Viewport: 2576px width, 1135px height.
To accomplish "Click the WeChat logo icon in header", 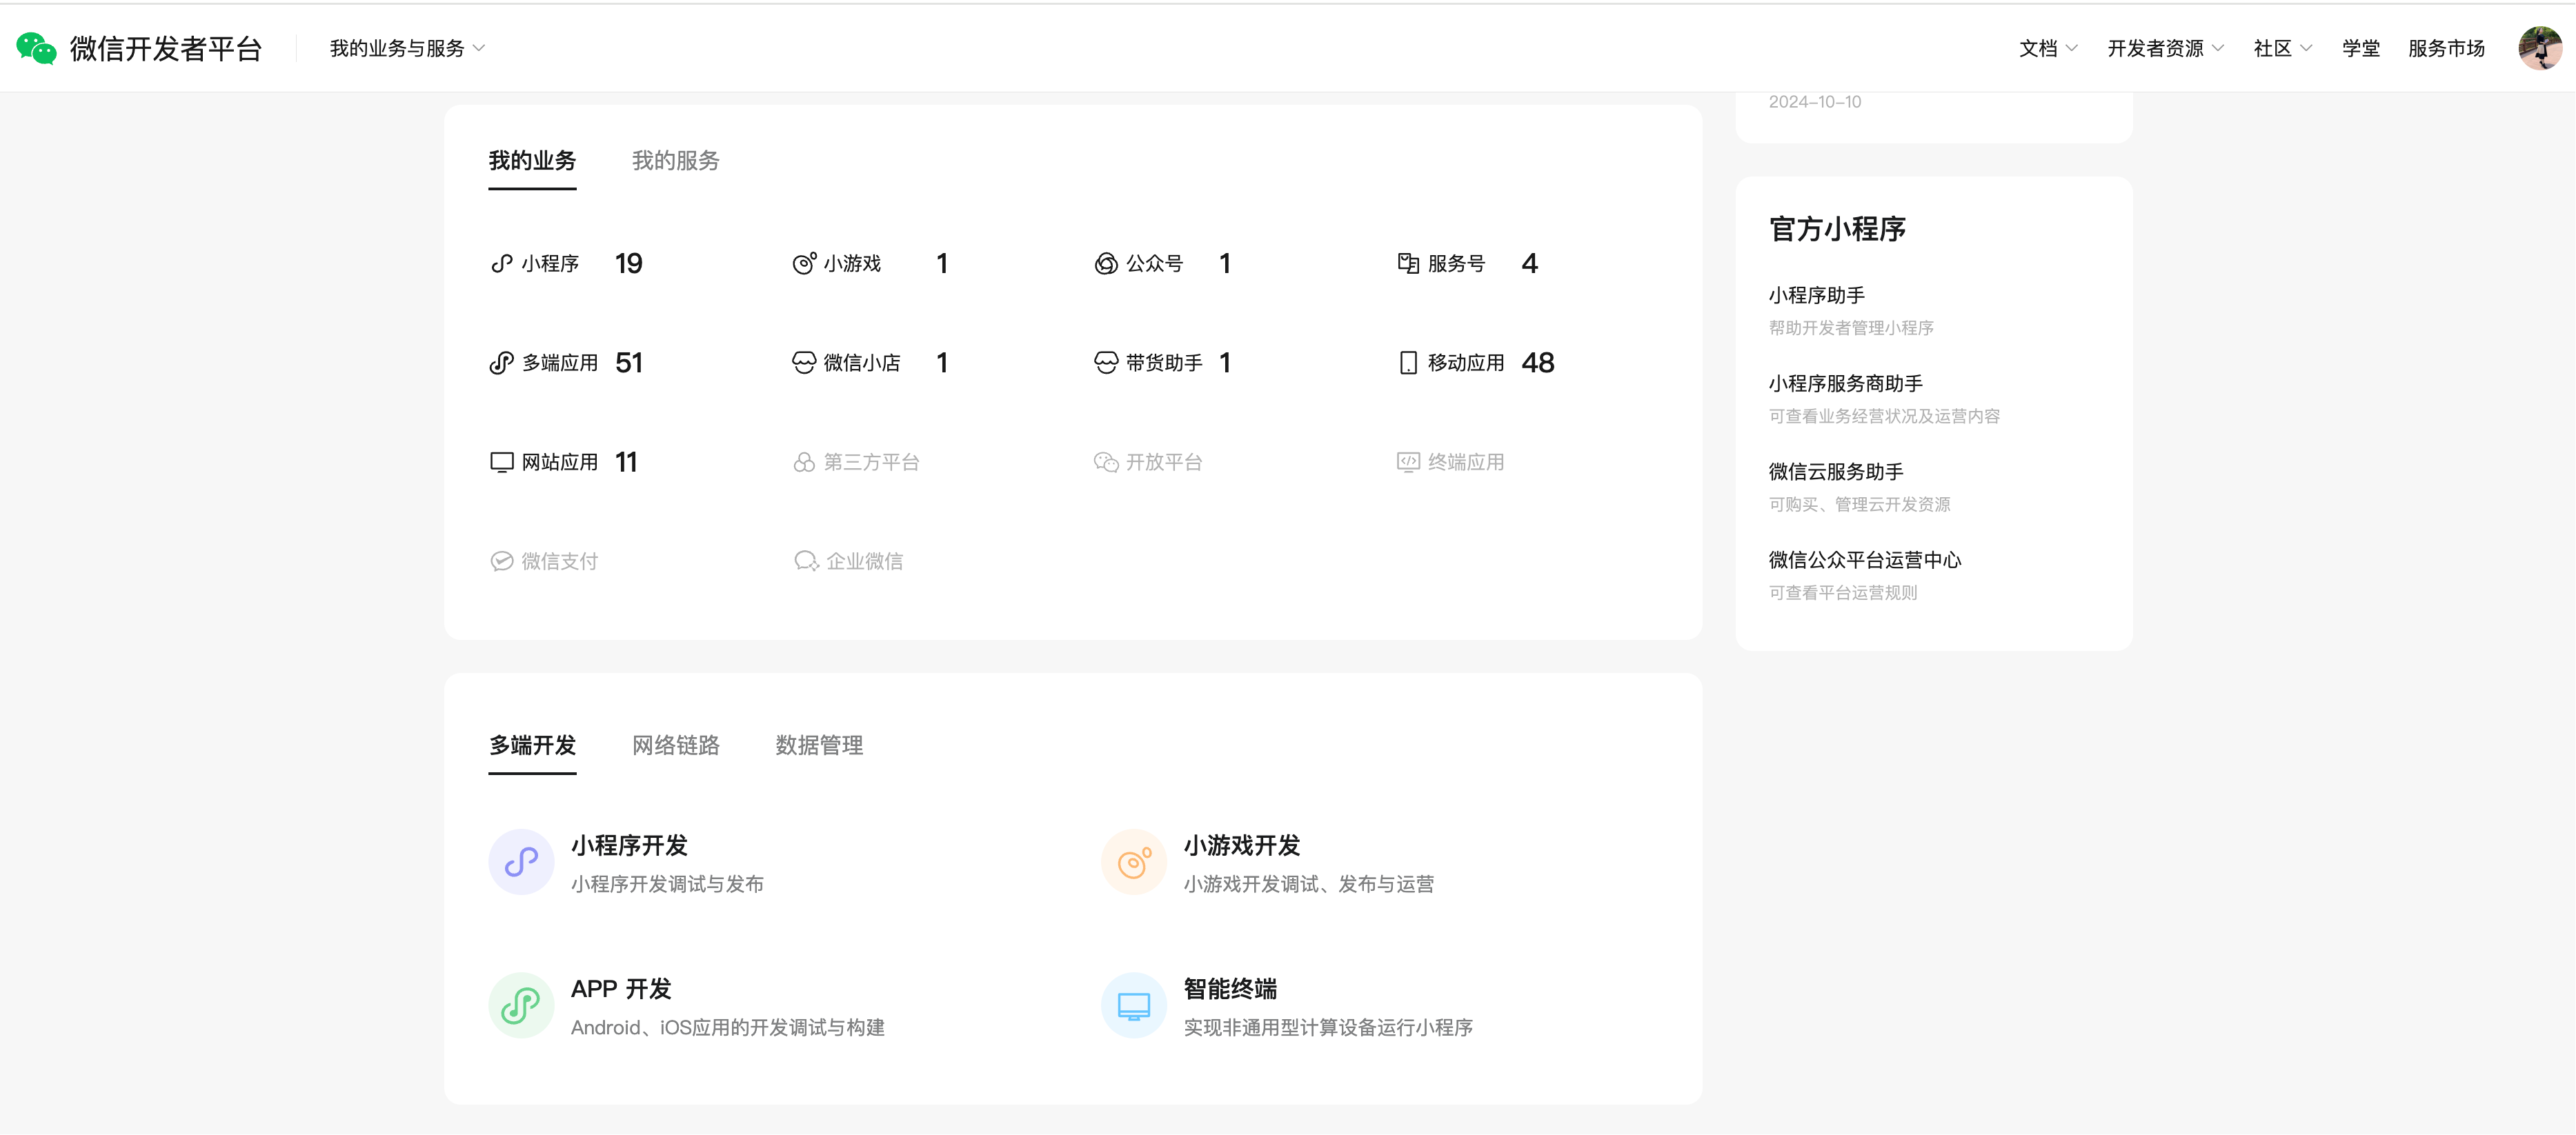I will point(36,48).
